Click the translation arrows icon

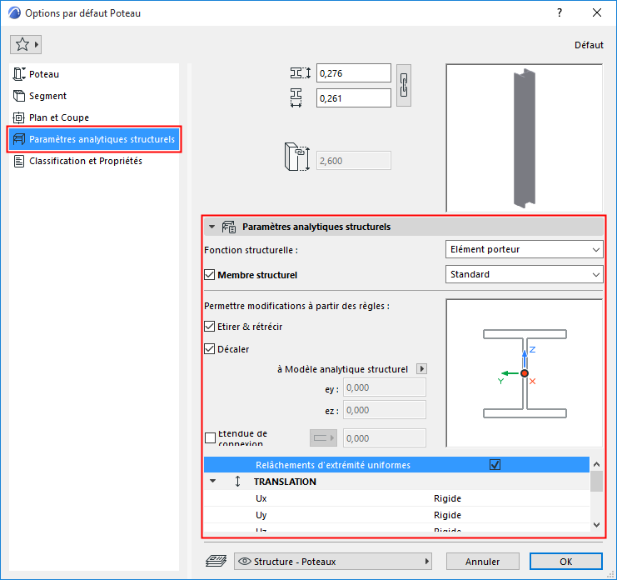point(237,481)
